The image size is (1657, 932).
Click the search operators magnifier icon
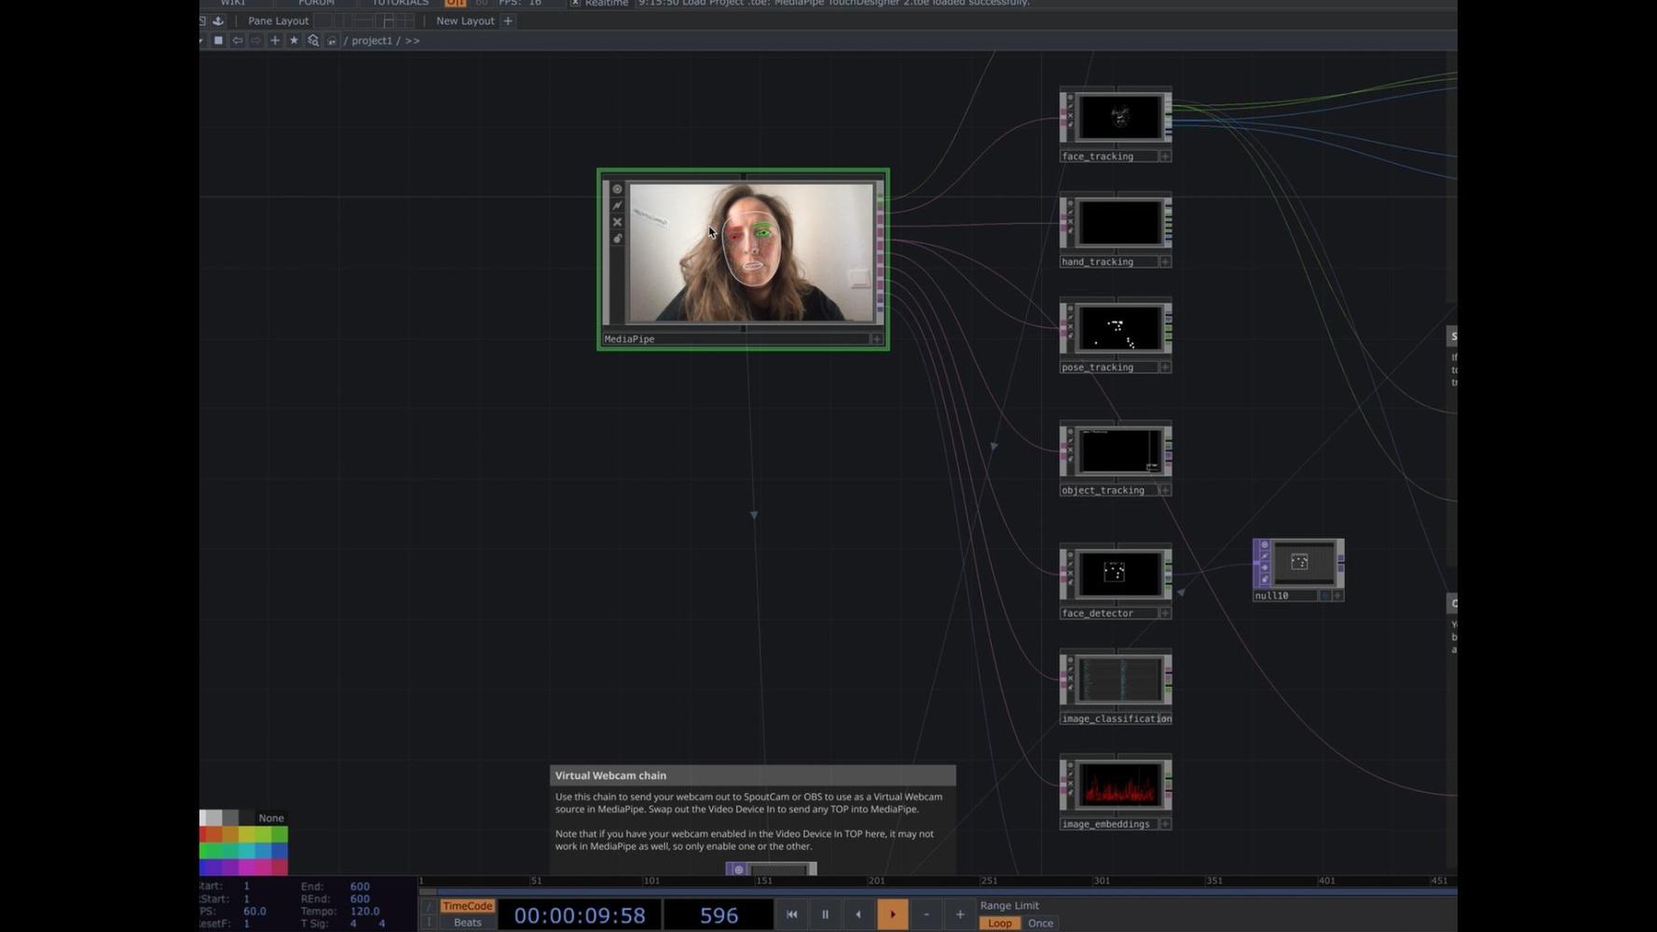pyautogui.click(x=313, y=40)
